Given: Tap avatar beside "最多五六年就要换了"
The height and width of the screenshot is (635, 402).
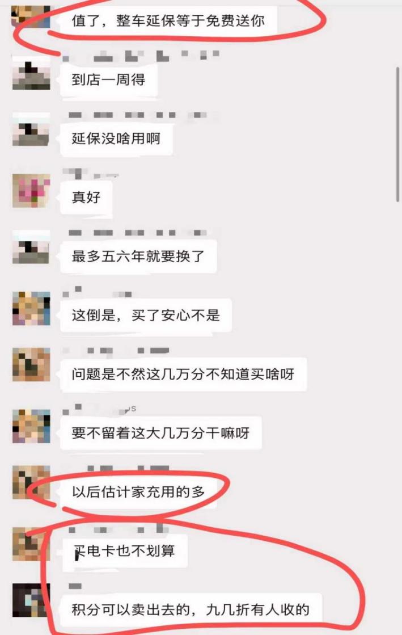Looking at the screenshot, I should pyautogui.click(x=31, y=247).
